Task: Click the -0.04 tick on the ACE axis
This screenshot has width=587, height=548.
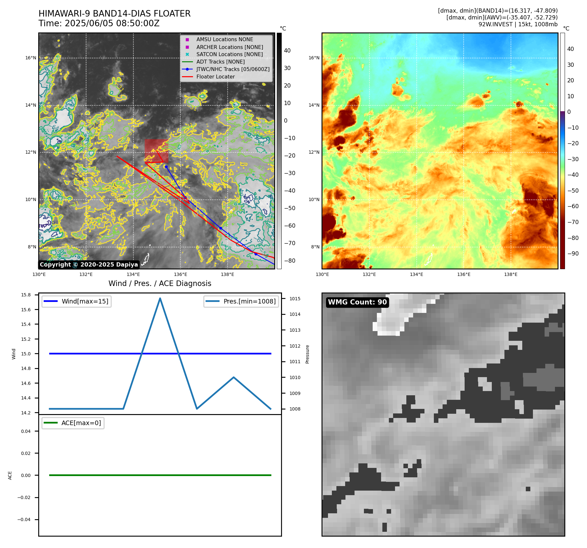Action: [x=24, y=519]
